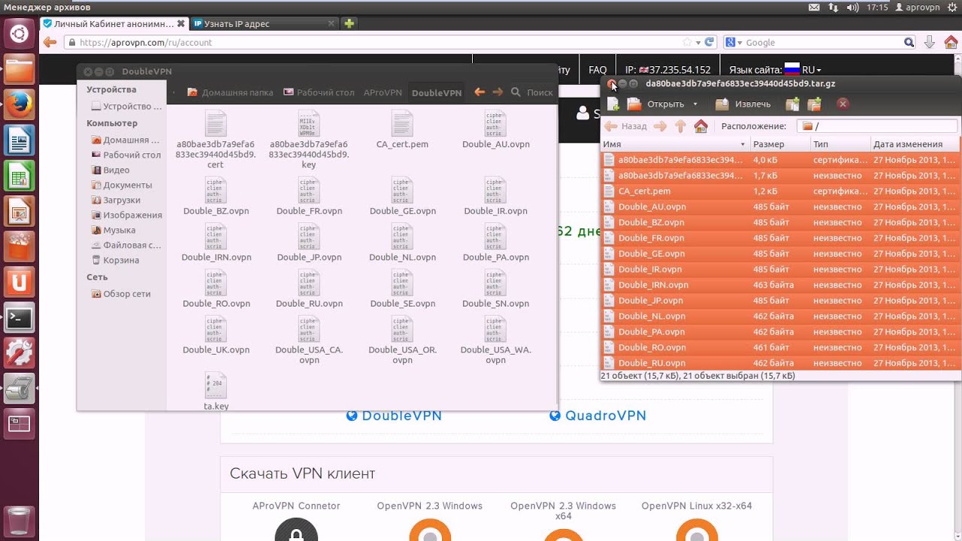Open browser downloads arrow icon
This screenshot has width=962, height=541.
pyautogui.click(x=930, y=43)
